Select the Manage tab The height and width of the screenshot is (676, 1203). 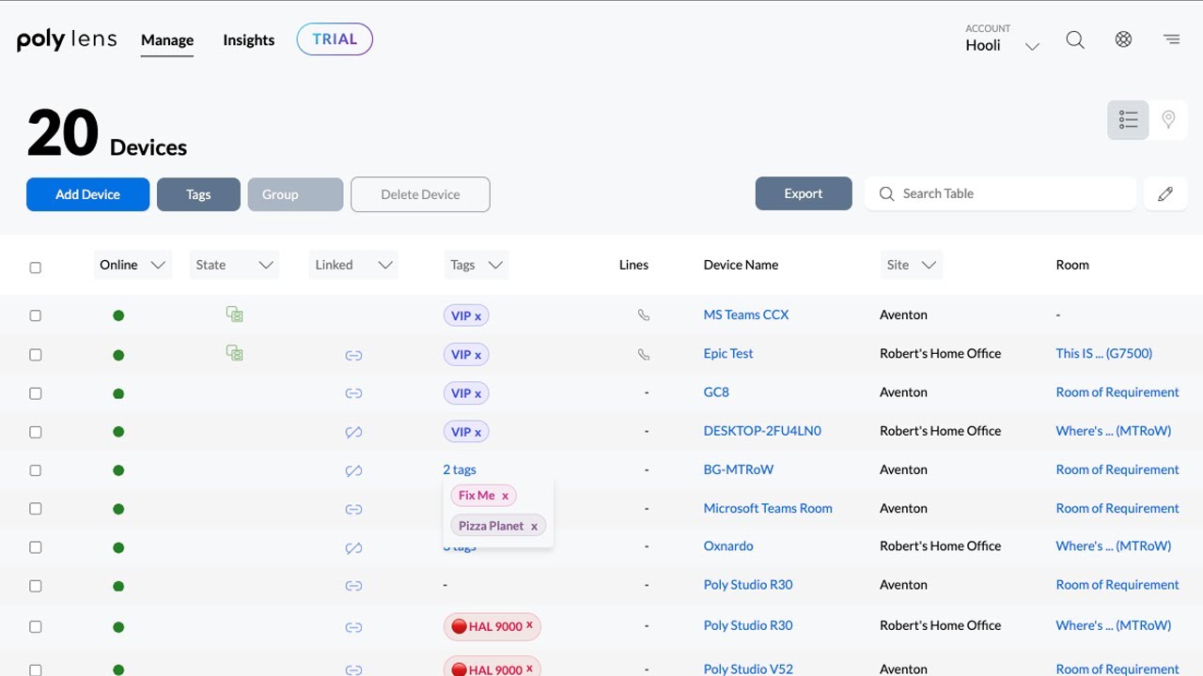click(167, 40)
